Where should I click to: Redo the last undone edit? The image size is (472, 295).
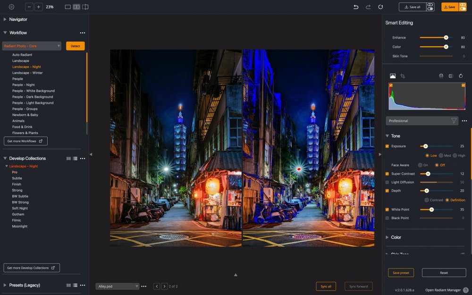368,7
